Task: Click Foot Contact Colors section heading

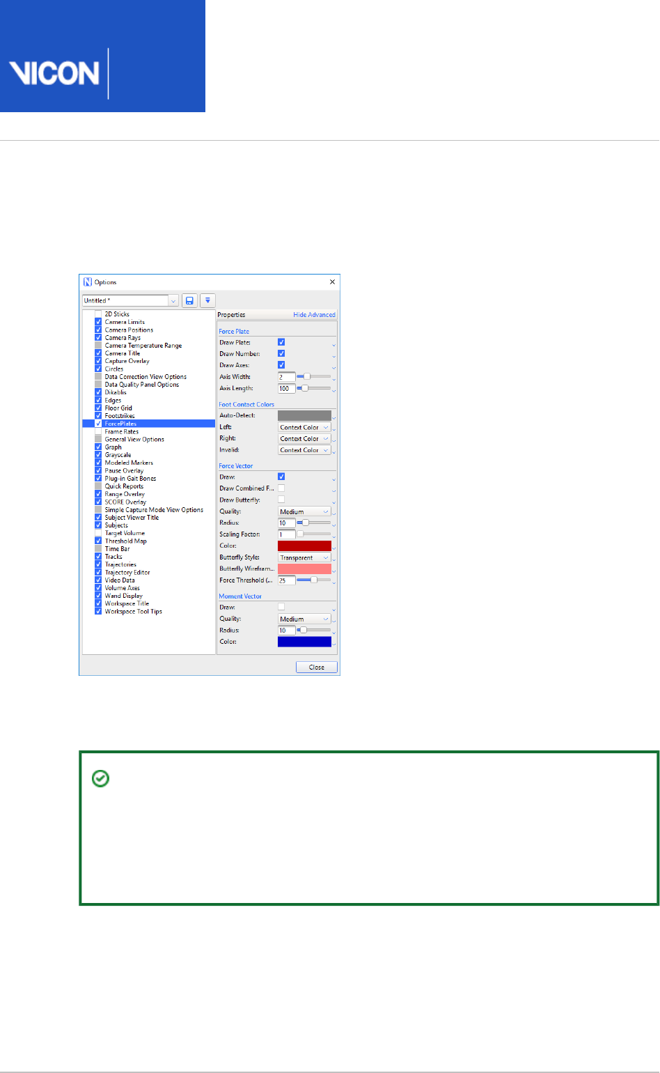Action: click(246, 404)
